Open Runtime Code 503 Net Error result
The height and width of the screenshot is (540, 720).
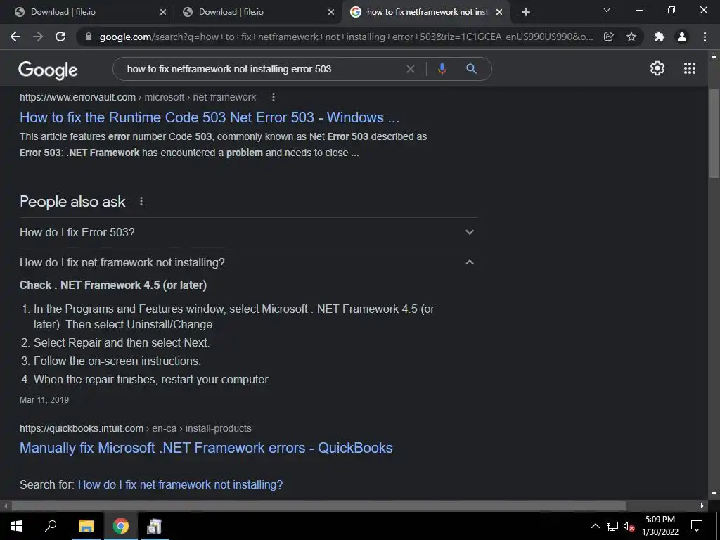pos(210,117)
